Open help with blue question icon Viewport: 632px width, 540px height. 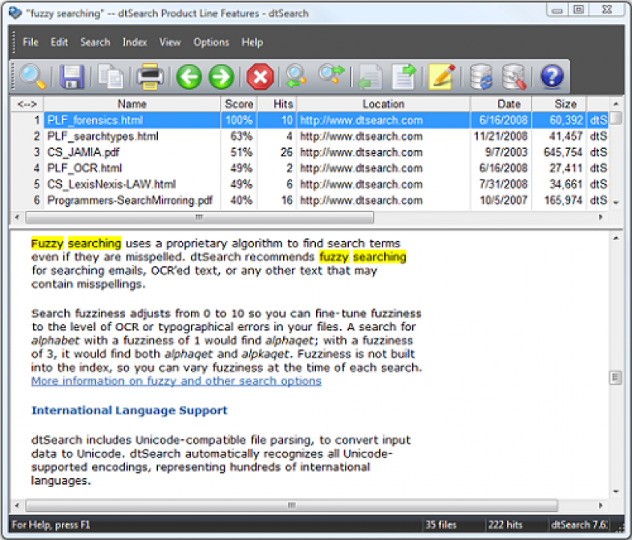(x=552, y=76)
